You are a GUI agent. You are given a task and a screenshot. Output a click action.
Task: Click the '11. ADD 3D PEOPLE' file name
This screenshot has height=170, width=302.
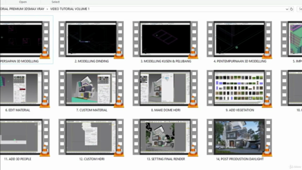(17, 159)
